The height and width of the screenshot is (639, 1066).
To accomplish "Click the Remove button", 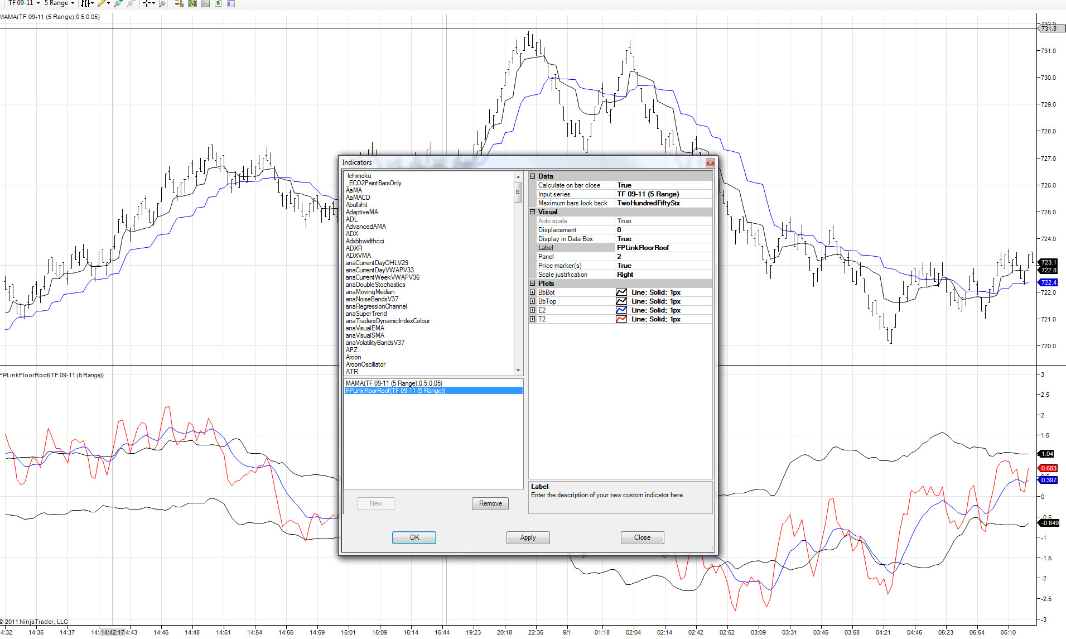I will (490, 503).
